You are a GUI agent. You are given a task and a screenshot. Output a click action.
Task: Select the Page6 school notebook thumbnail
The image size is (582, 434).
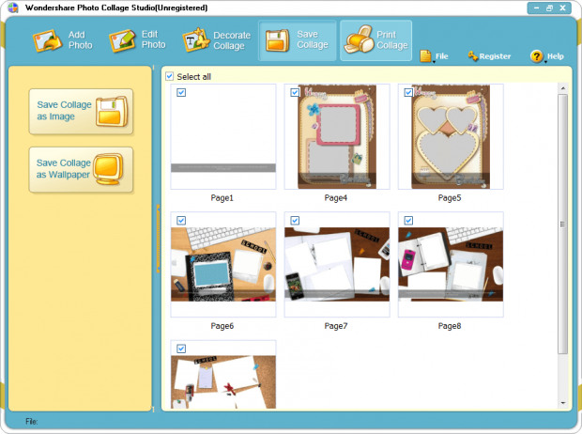point(223,264)
